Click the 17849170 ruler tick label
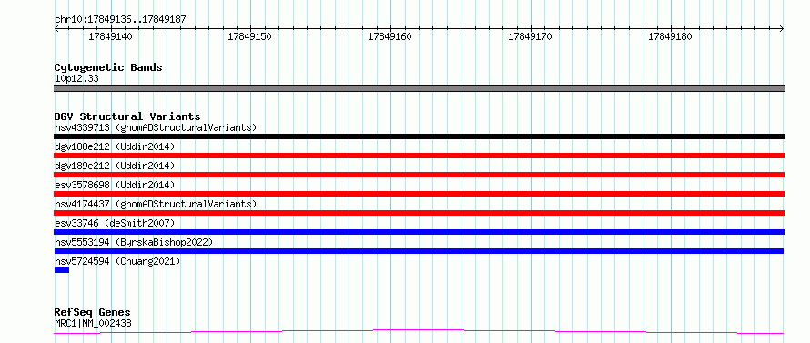 [530, 36]
